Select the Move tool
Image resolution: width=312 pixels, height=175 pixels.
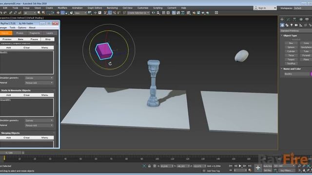[58, 13]
